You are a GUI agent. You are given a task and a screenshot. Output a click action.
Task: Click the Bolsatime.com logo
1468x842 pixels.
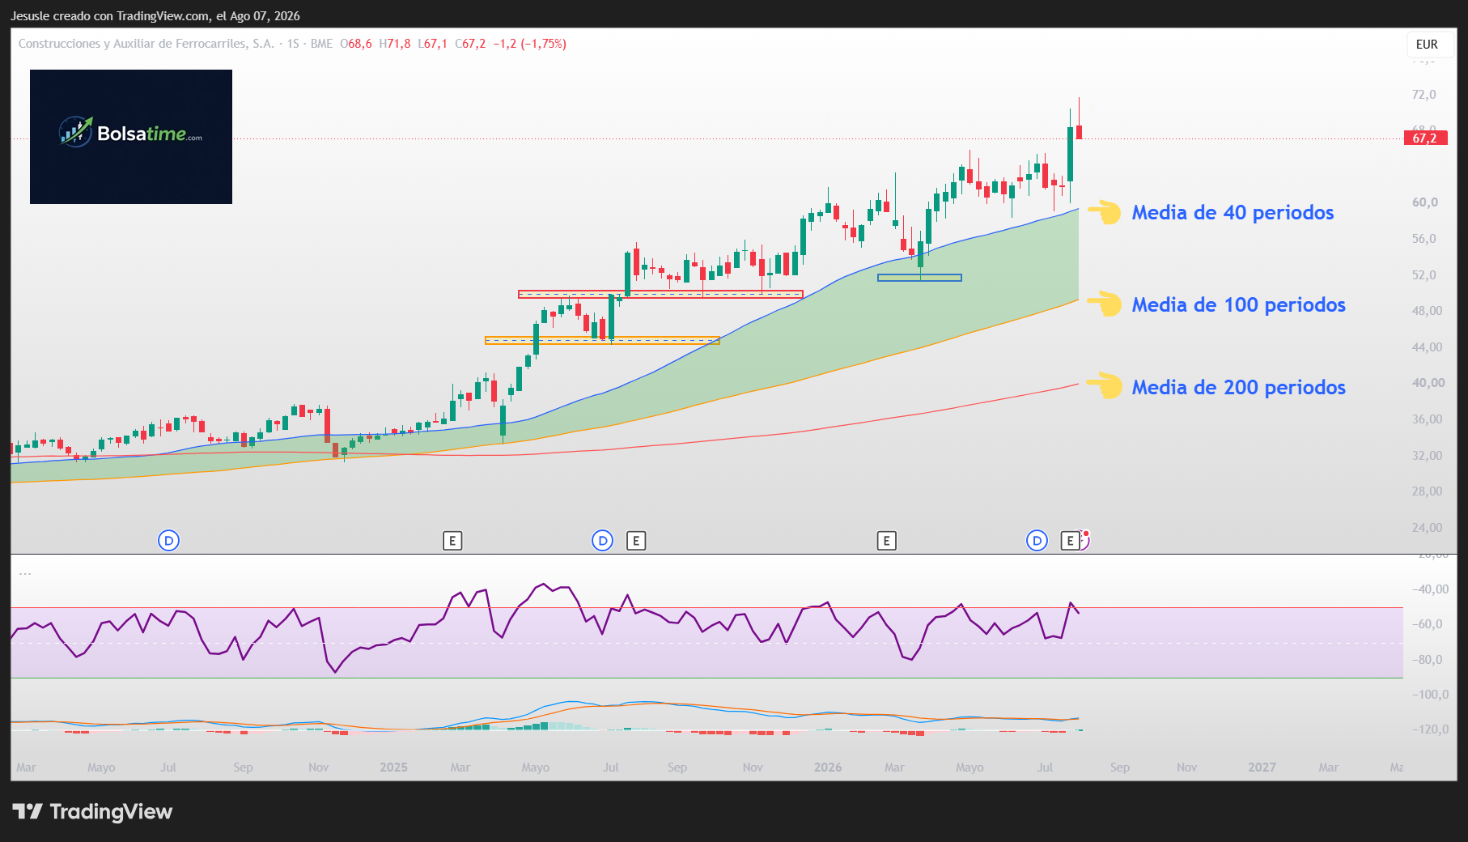tap(131, 137)
